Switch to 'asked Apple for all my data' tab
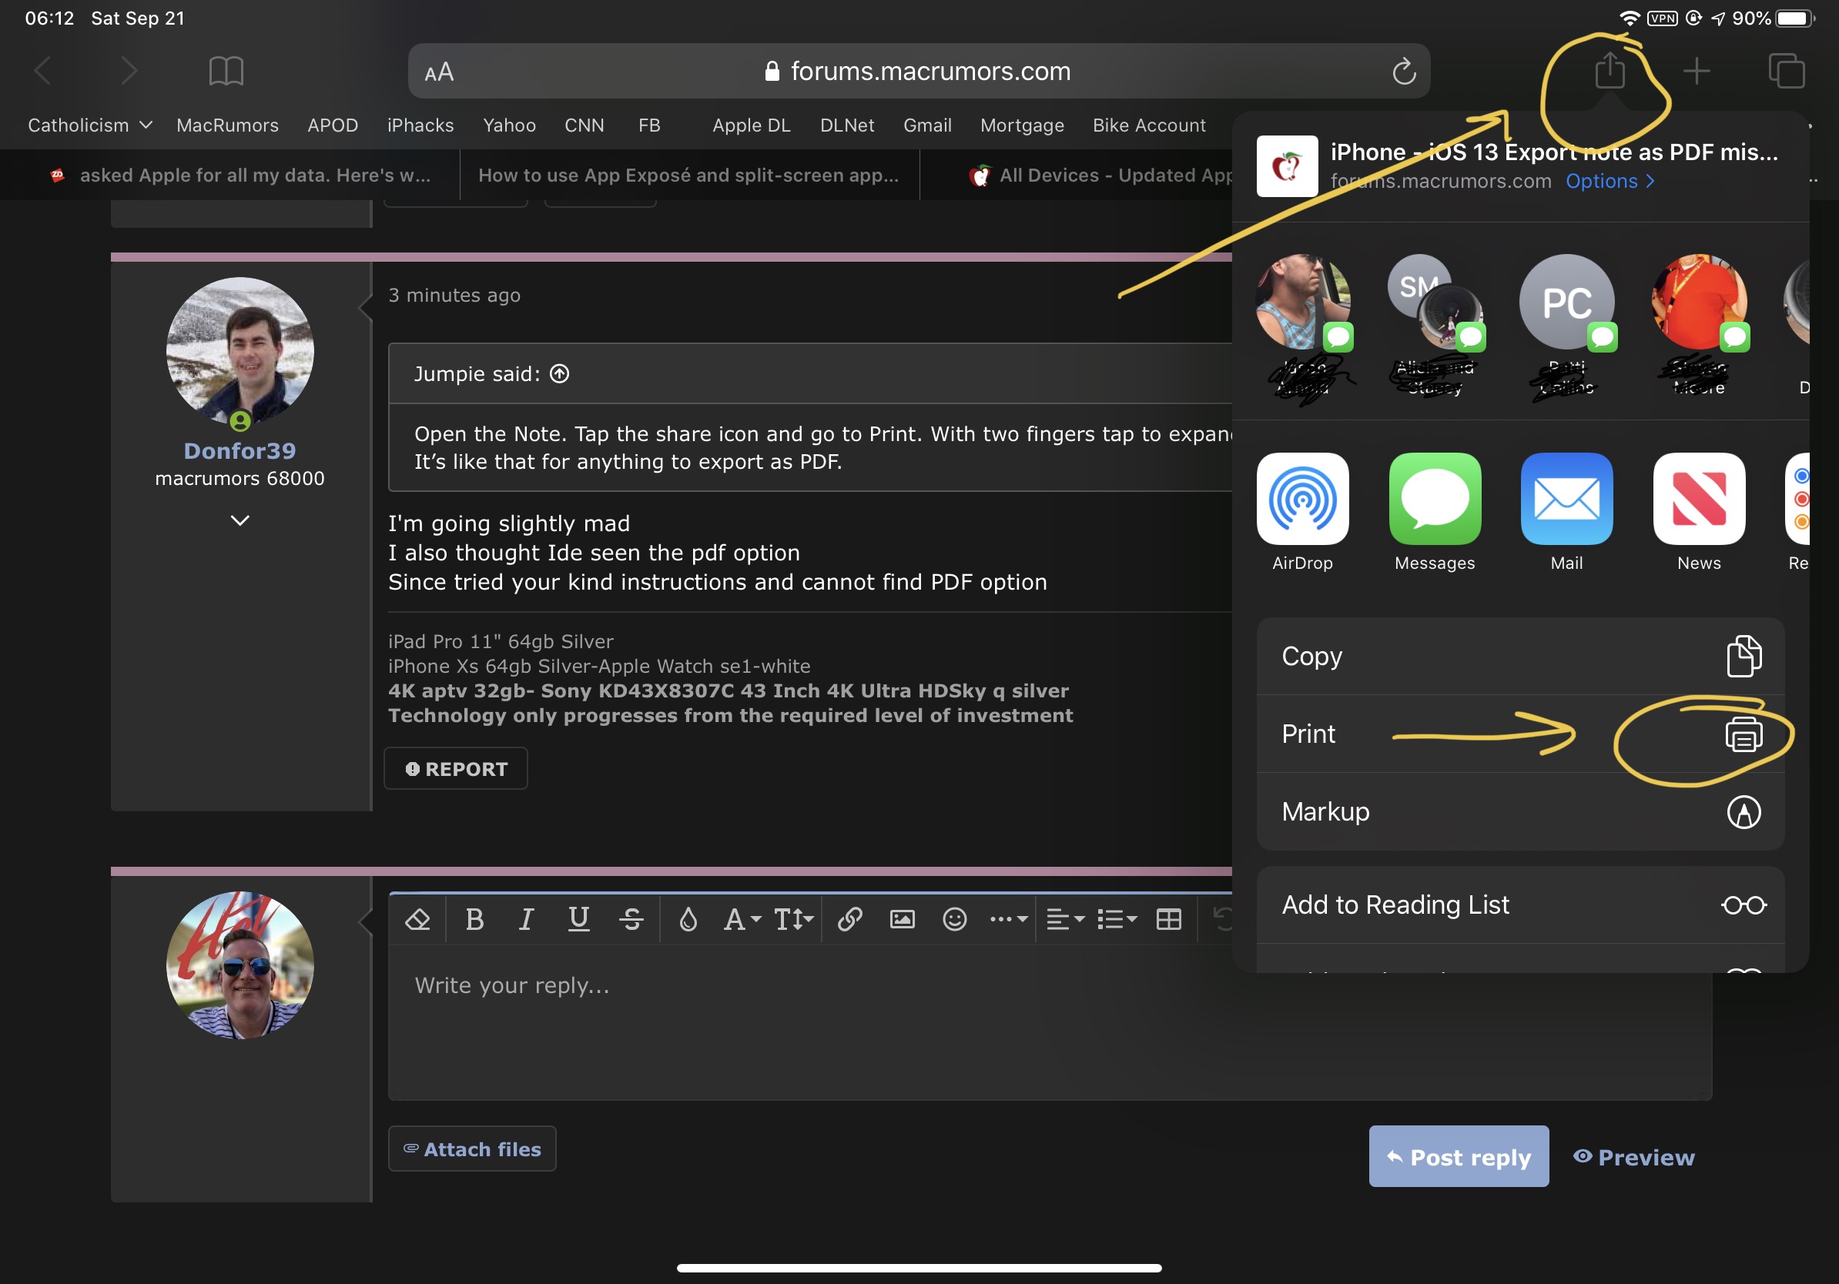Image resolution: width=1839 pixels, height=1284 pixels. click(x=231, y=176)
